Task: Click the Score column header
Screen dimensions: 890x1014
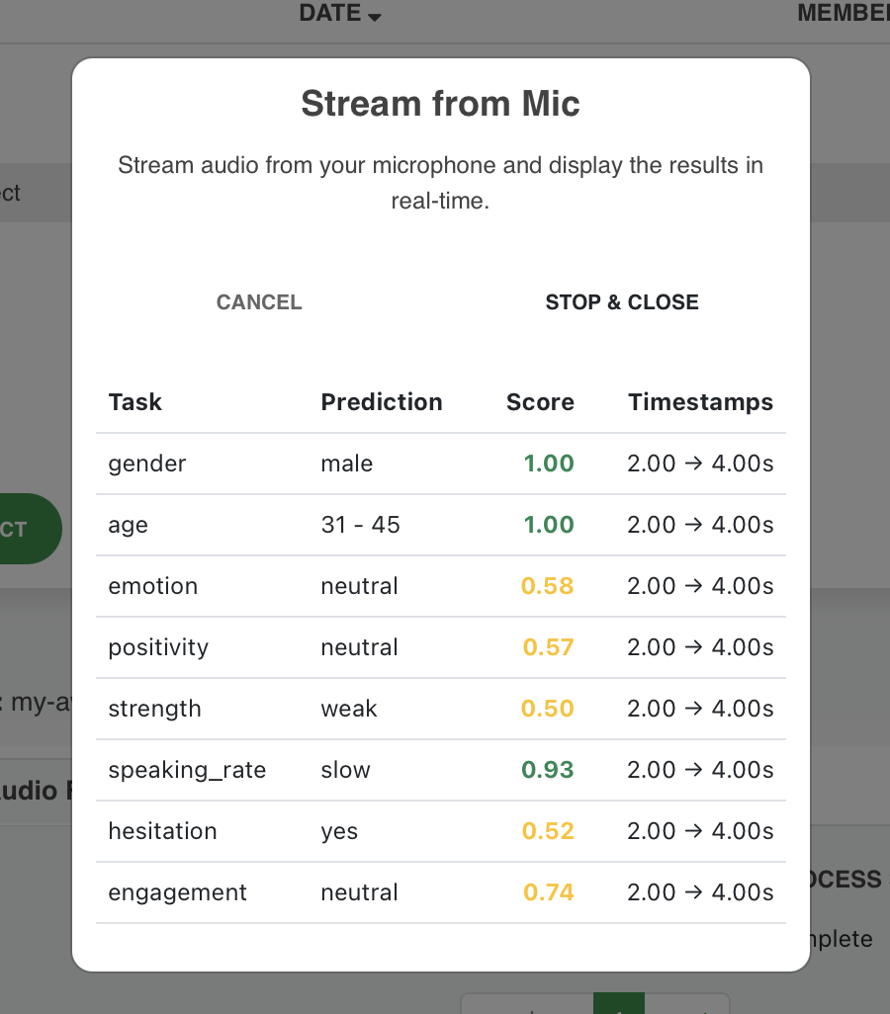Action: (x=540, y=402)
